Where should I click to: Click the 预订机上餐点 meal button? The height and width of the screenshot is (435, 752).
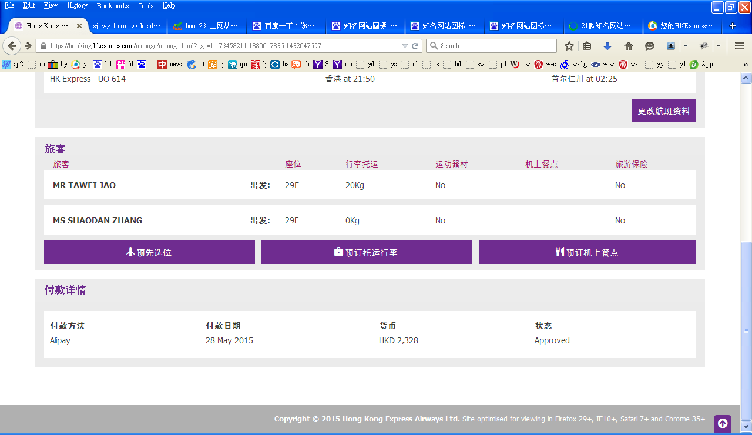tap(587, 252)
